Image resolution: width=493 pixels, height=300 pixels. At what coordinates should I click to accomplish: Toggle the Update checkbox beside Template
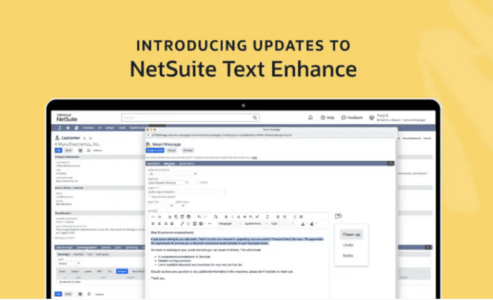pyautogui.click(x=197, y=182)
